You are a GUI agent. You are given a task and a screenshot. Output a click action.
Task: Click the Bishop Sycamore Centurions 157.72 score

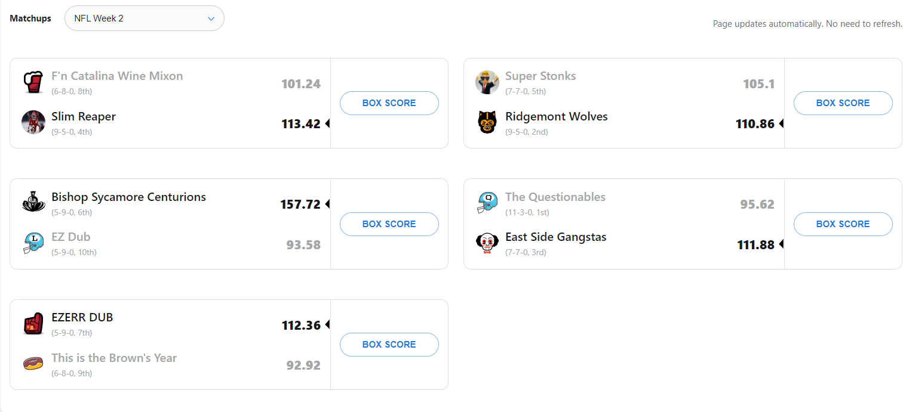[x=300, y=205]
